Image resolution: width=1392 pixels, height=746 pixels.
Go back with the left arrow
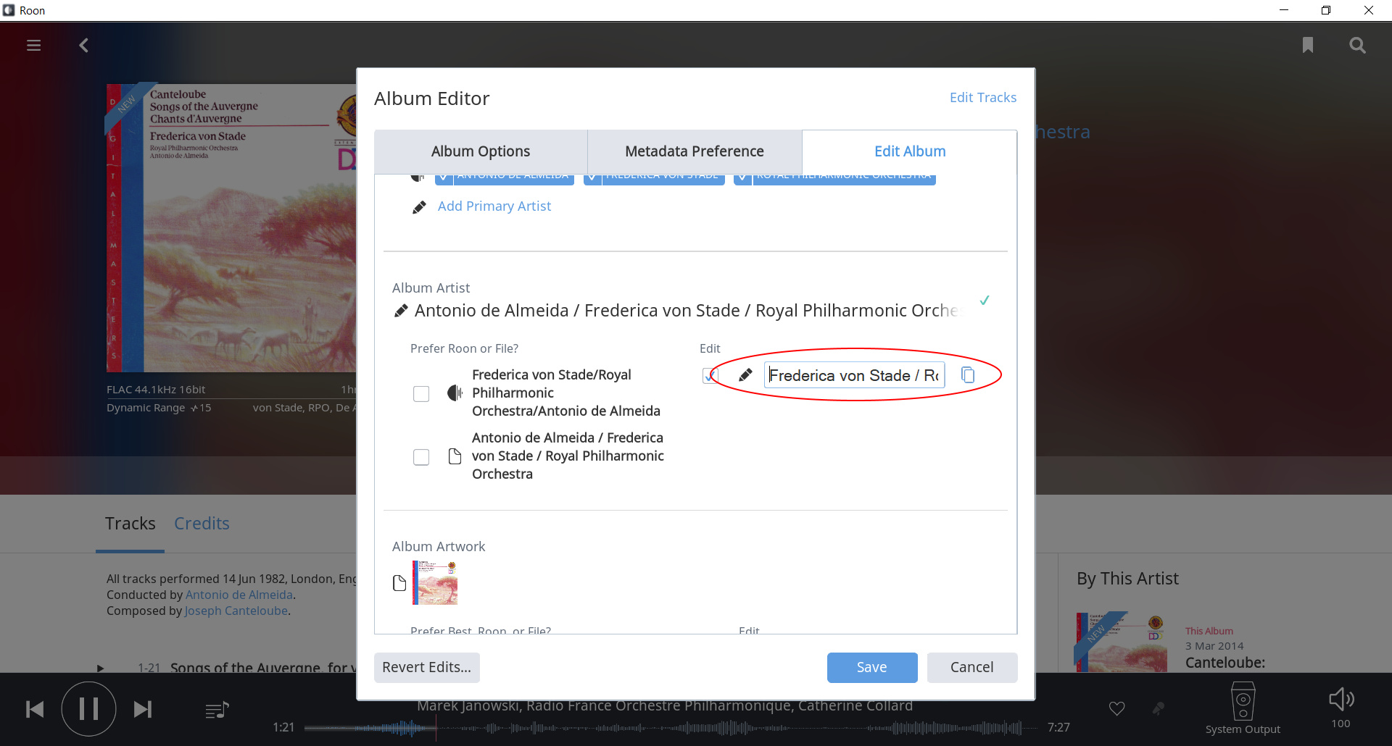coord(84,46)
